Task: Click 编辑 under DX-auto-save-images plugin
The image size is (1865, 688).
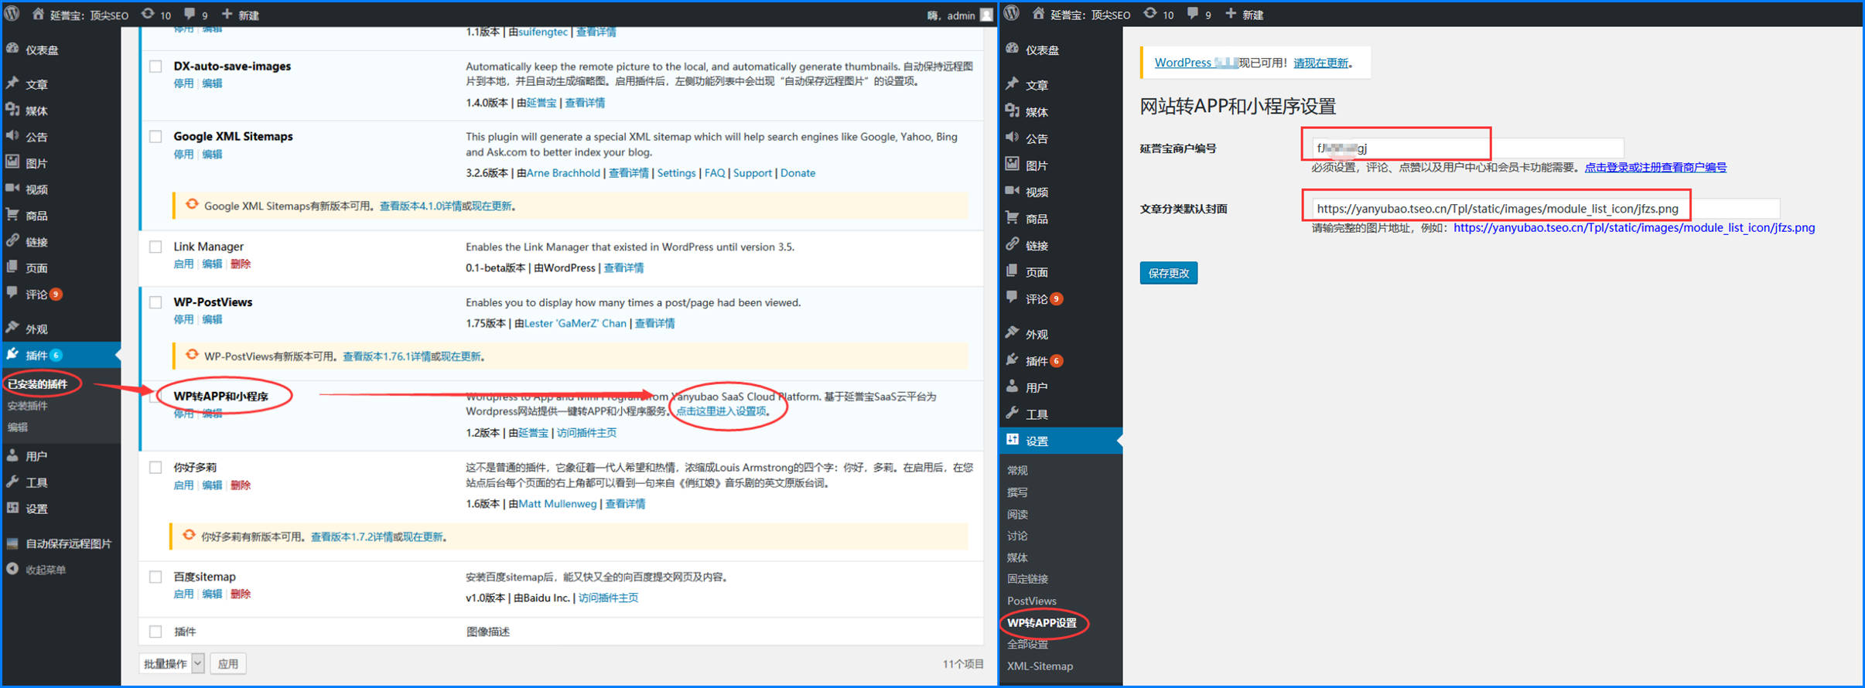Action: pos(212,83)
